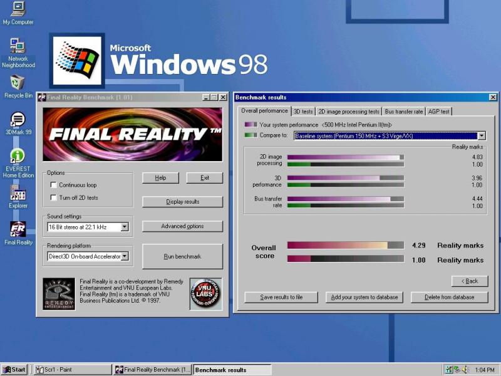
Task: Open the Start menu
Action: click(x=14, y=370)
